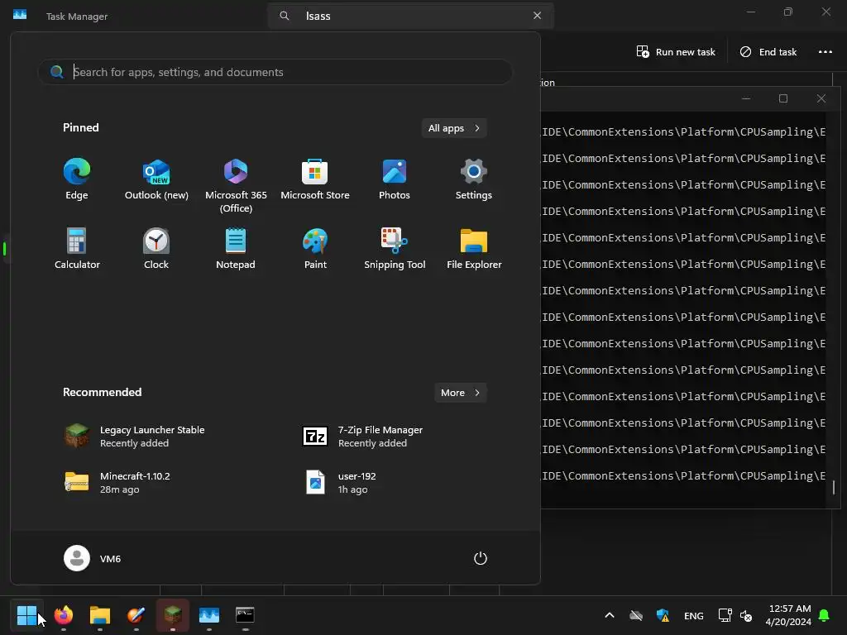
Task: Click the Windows Start button on taskbar
Action: [26, 615]
